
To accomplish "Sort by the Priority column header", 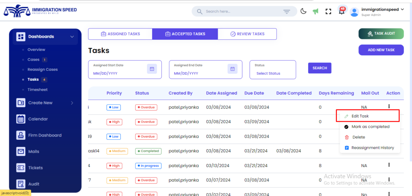I will [x=114, y=93].
